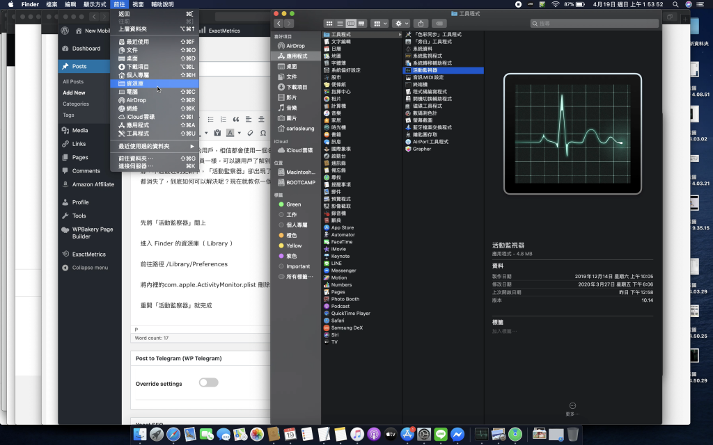713x445 pixels.
Task: Toggle Override settings switch
Action: click(x=209, y=382)
